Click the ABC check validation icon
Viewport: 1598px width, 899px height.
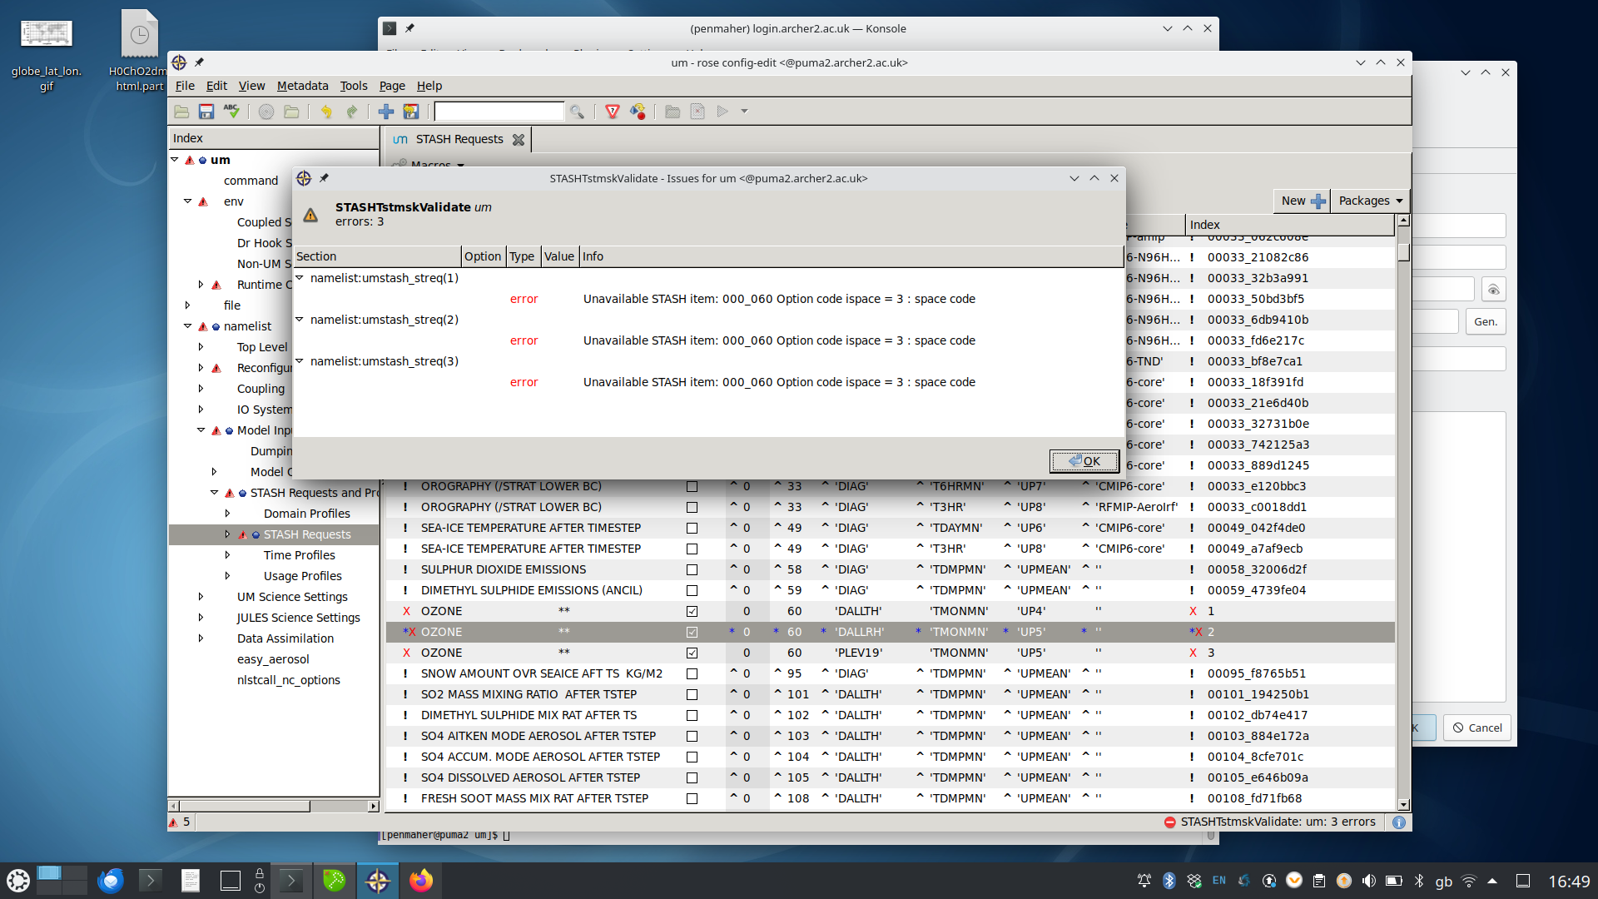[231, 112]
